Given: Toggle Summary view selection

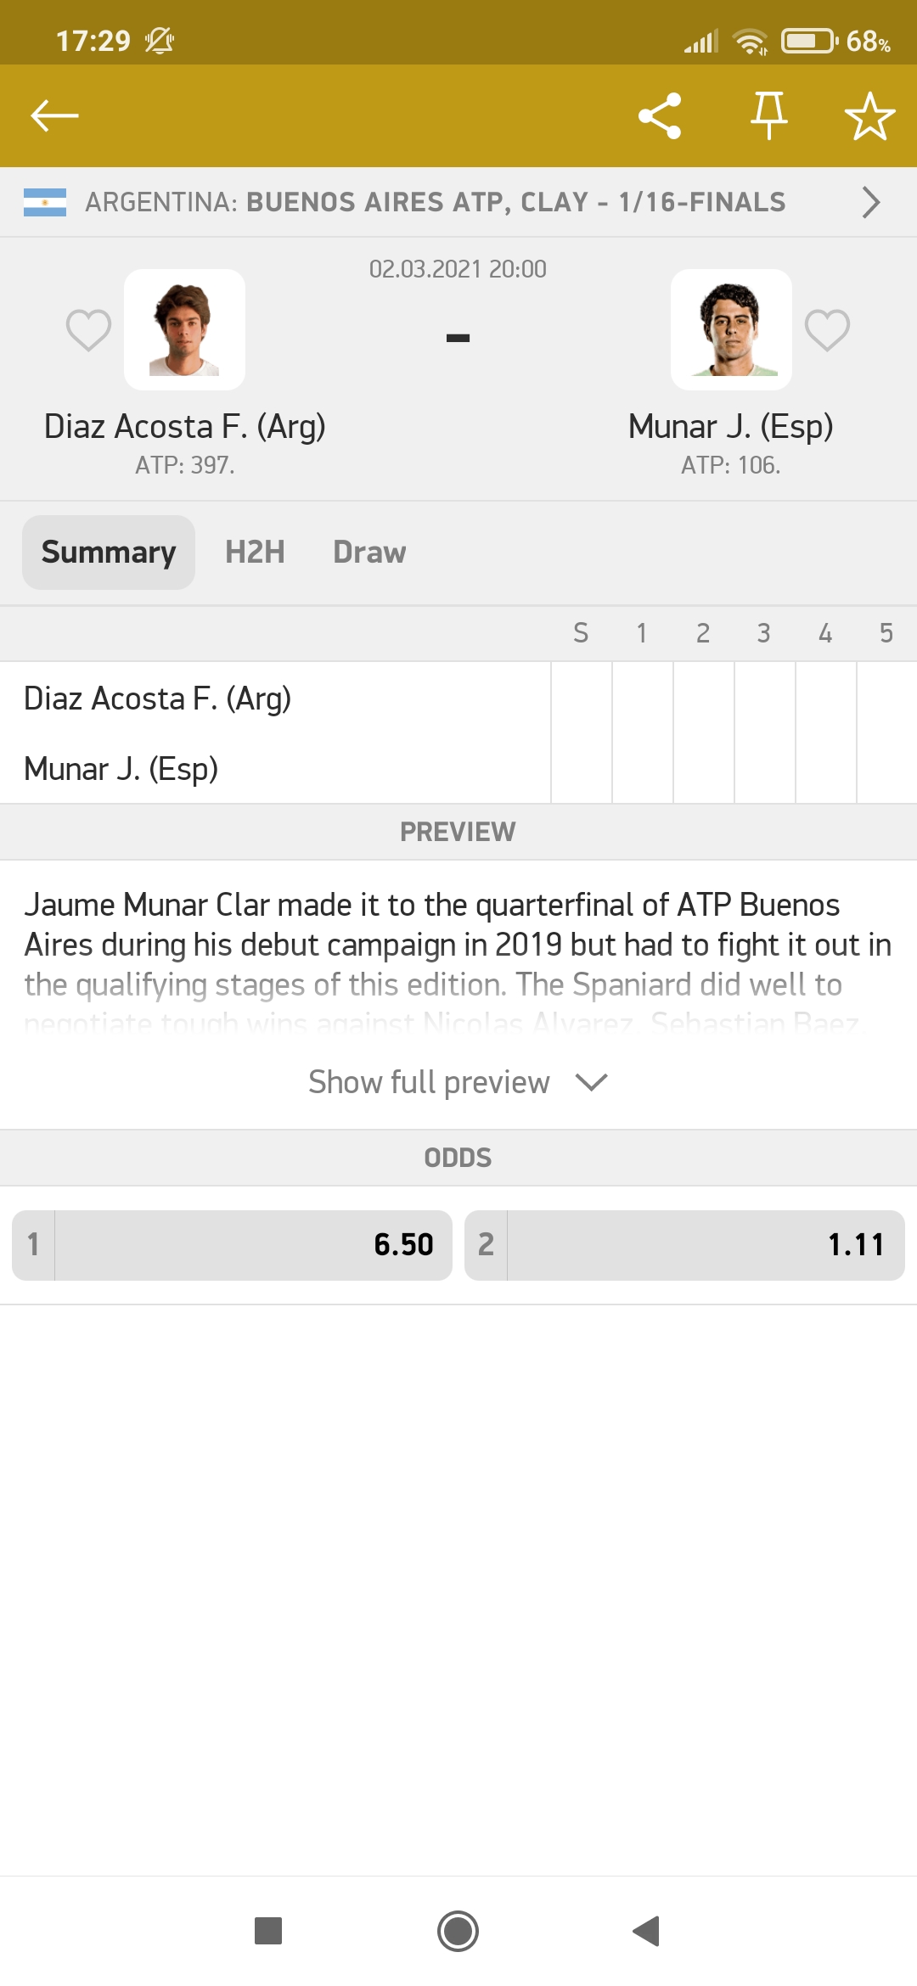Looking at the screenshot, I should click(109, 552).
